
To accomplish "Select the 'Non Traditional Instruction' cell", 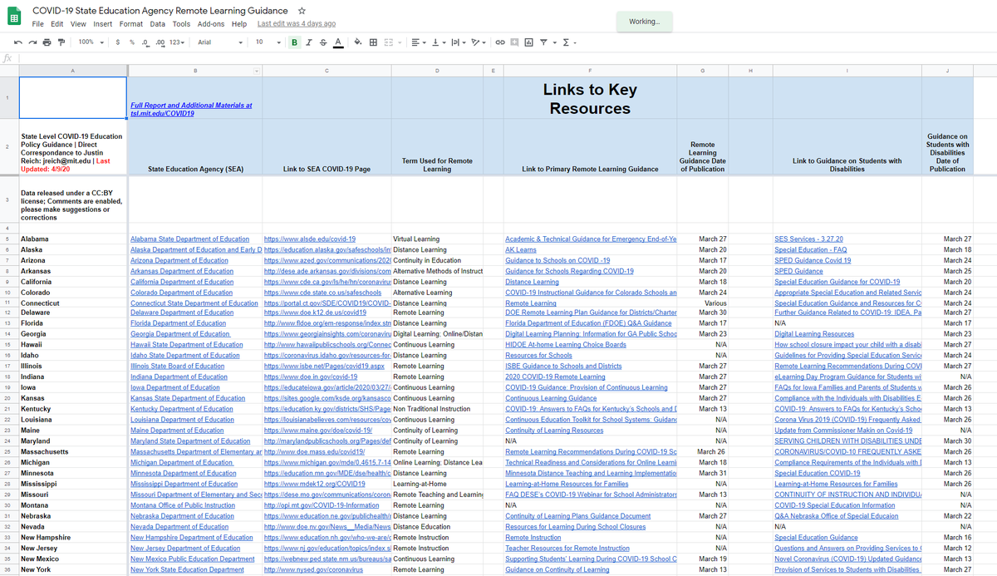I will coord(436,409).
